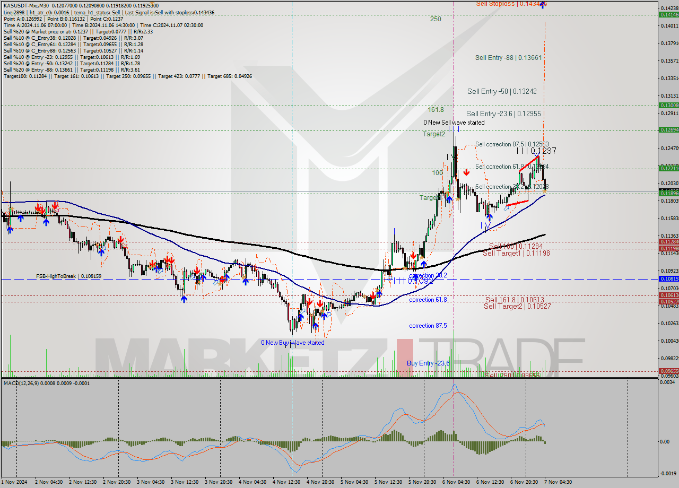Select the 'Sell 161.8 | 0.10613' label
Screen dimensions: 679x488
pyautogui.click(x=515, y=300)
